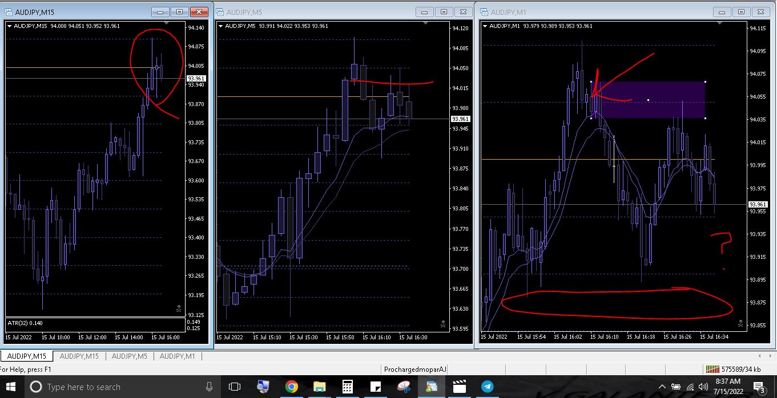Open the AUDJPY,M5 chart symbol dropdown triangle
Viewport: 777px width, 398px height.
click(x=220, y=26)
